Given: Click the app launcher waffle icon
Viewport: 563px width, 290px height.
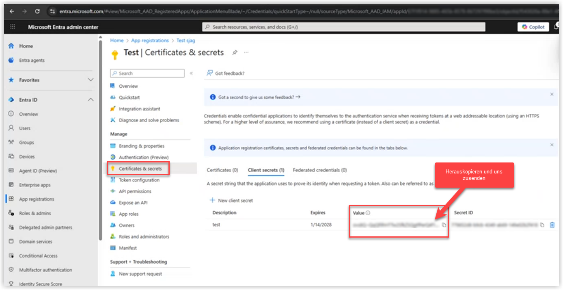Looking at the screenshot, I should point(12,27).
